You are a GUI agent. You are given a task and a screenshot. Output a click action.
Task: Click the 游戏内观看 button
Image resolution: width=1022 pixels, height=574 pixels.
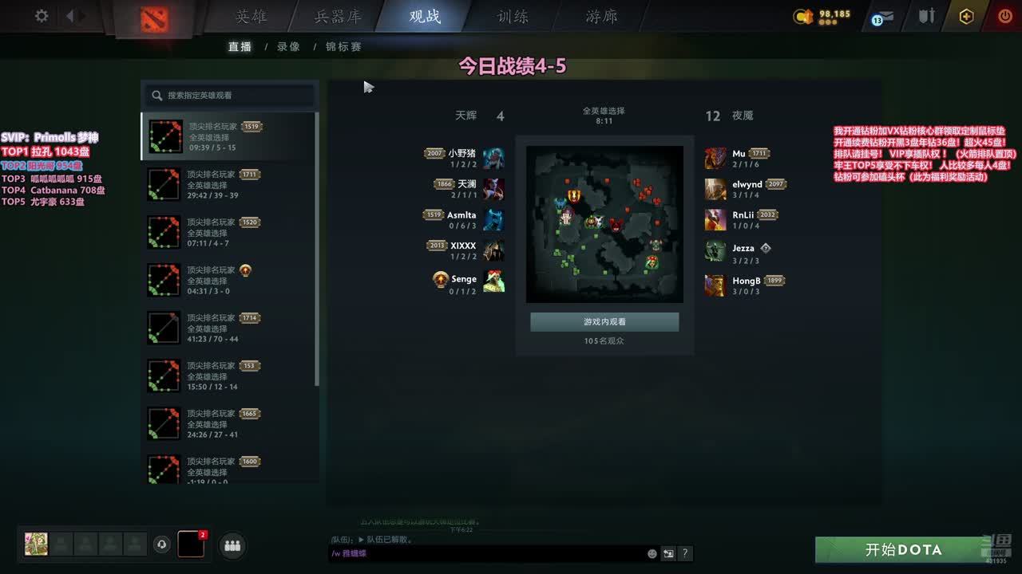coord(604,322)
